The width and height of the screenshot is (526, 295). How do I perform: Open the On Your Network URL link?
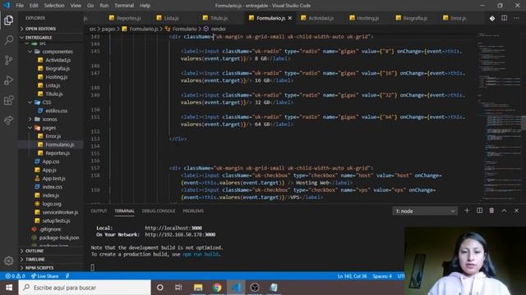pos(180,235)
